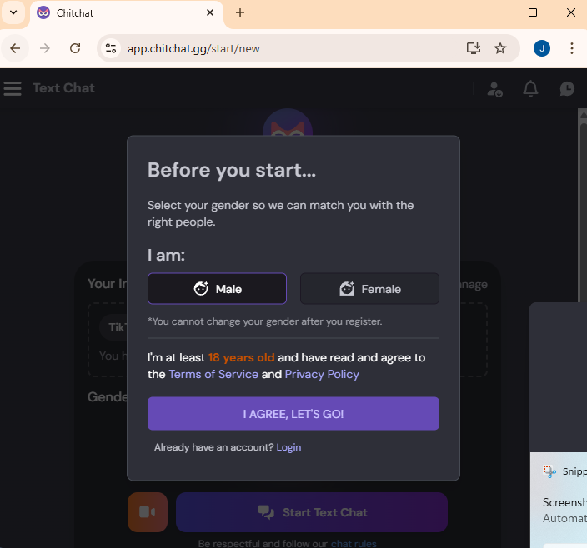Open the Terms of Service link
This screenshot has height=548, width=587.
coord(213,374)
